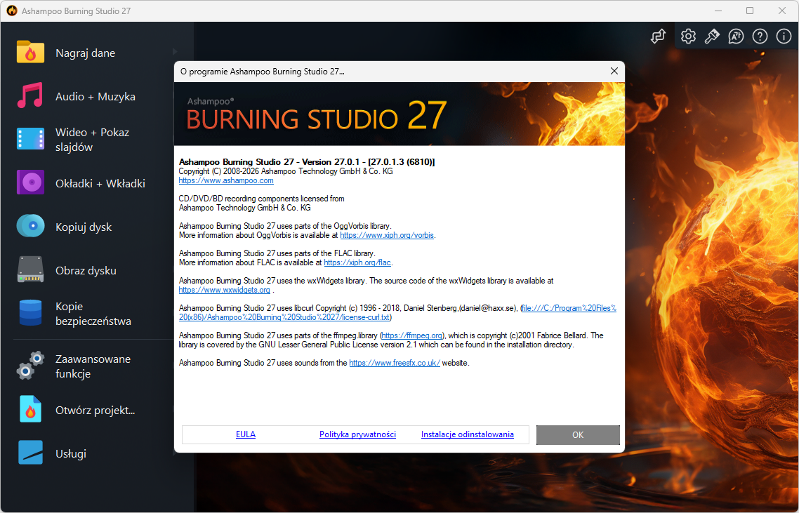Change language with the A speech bubble icon
799x513 pixels.
[736, 36]
